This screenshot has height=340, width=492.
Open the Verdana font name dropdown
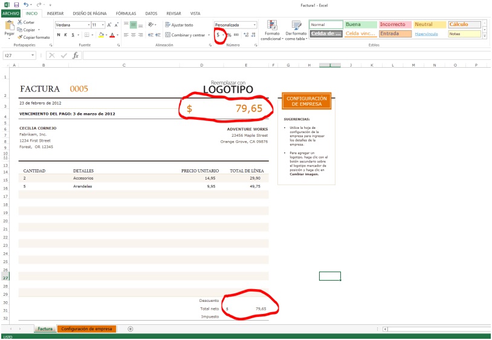coord(88,25)
